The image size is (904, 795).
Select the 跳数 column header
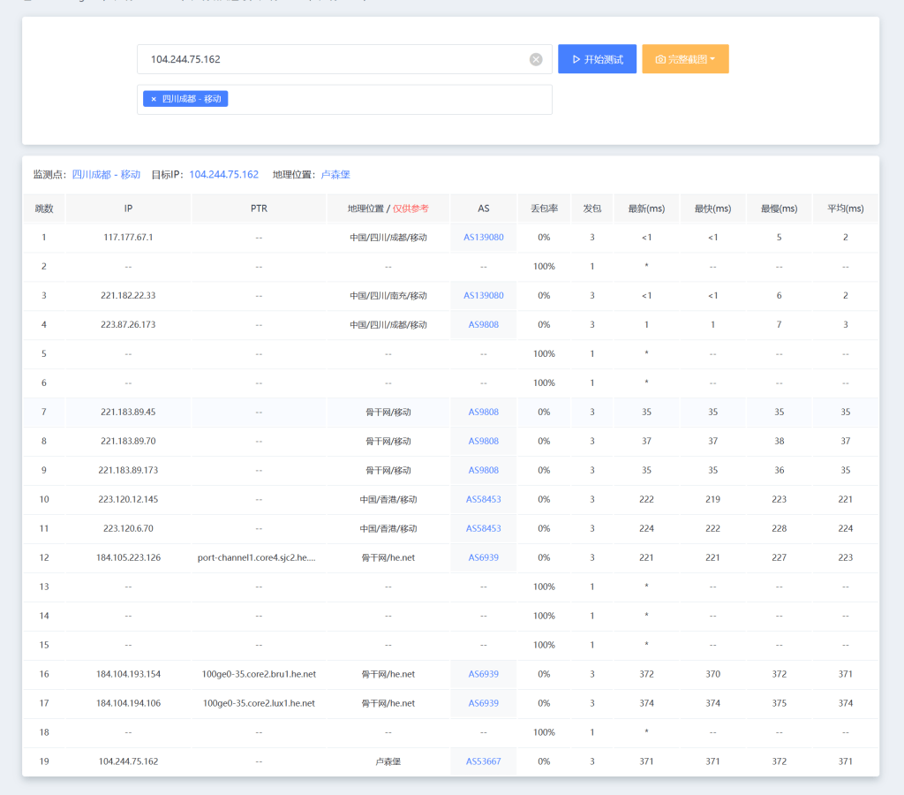coord(44,208)
